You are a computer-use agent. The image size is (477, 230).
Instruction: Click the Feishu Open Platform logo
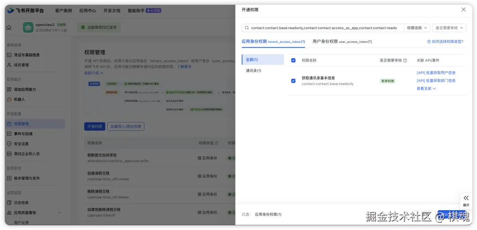pos(26,11)
